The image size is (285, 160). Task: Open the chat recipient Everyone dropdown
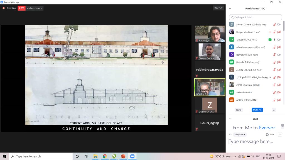click(x=240, y=134)
